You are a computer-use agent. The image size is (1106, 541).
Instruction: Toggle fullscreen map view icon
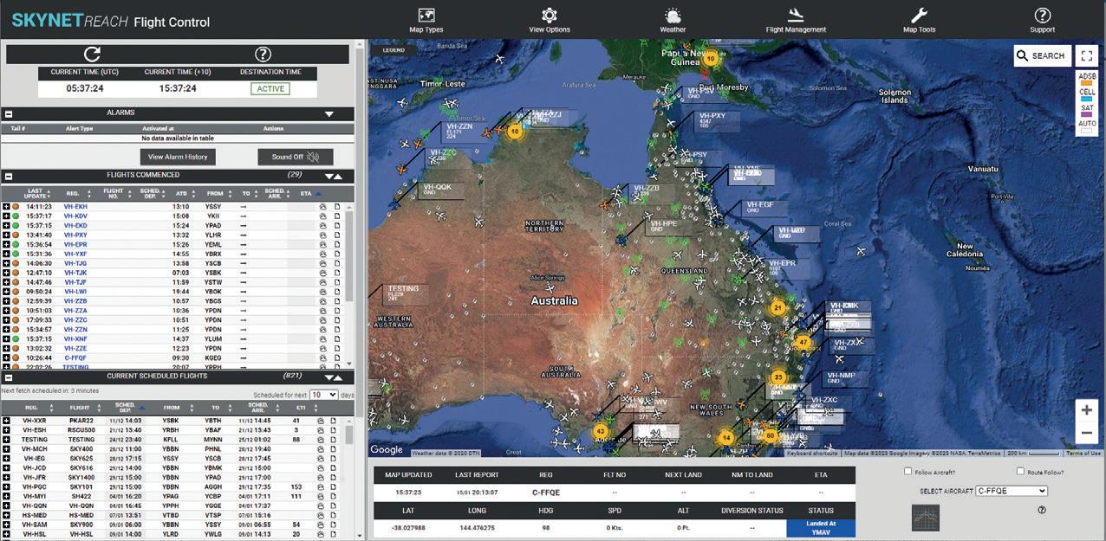(1086, 55)
